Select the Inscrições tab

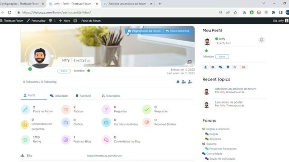[x=111, y=96]
